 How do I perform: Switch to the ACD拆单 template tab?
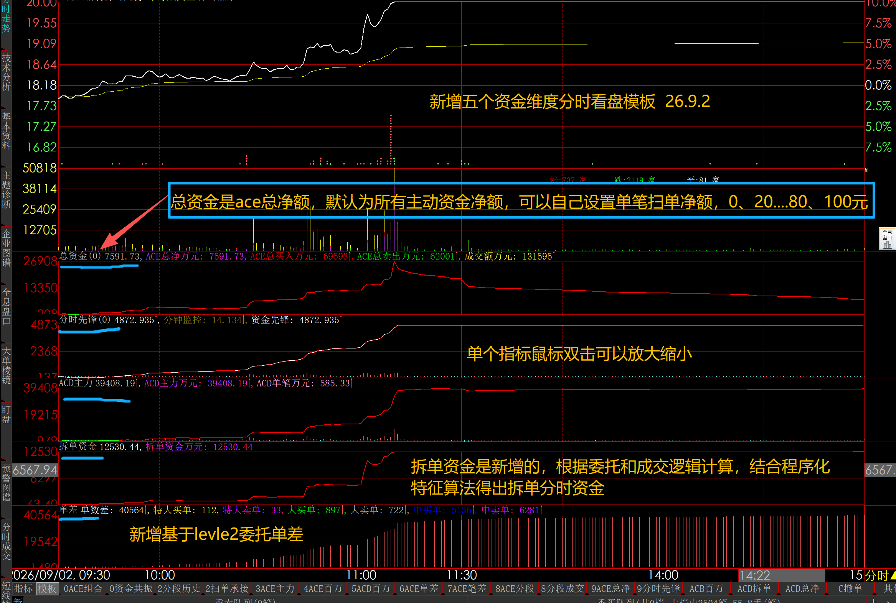pos(754,588)
